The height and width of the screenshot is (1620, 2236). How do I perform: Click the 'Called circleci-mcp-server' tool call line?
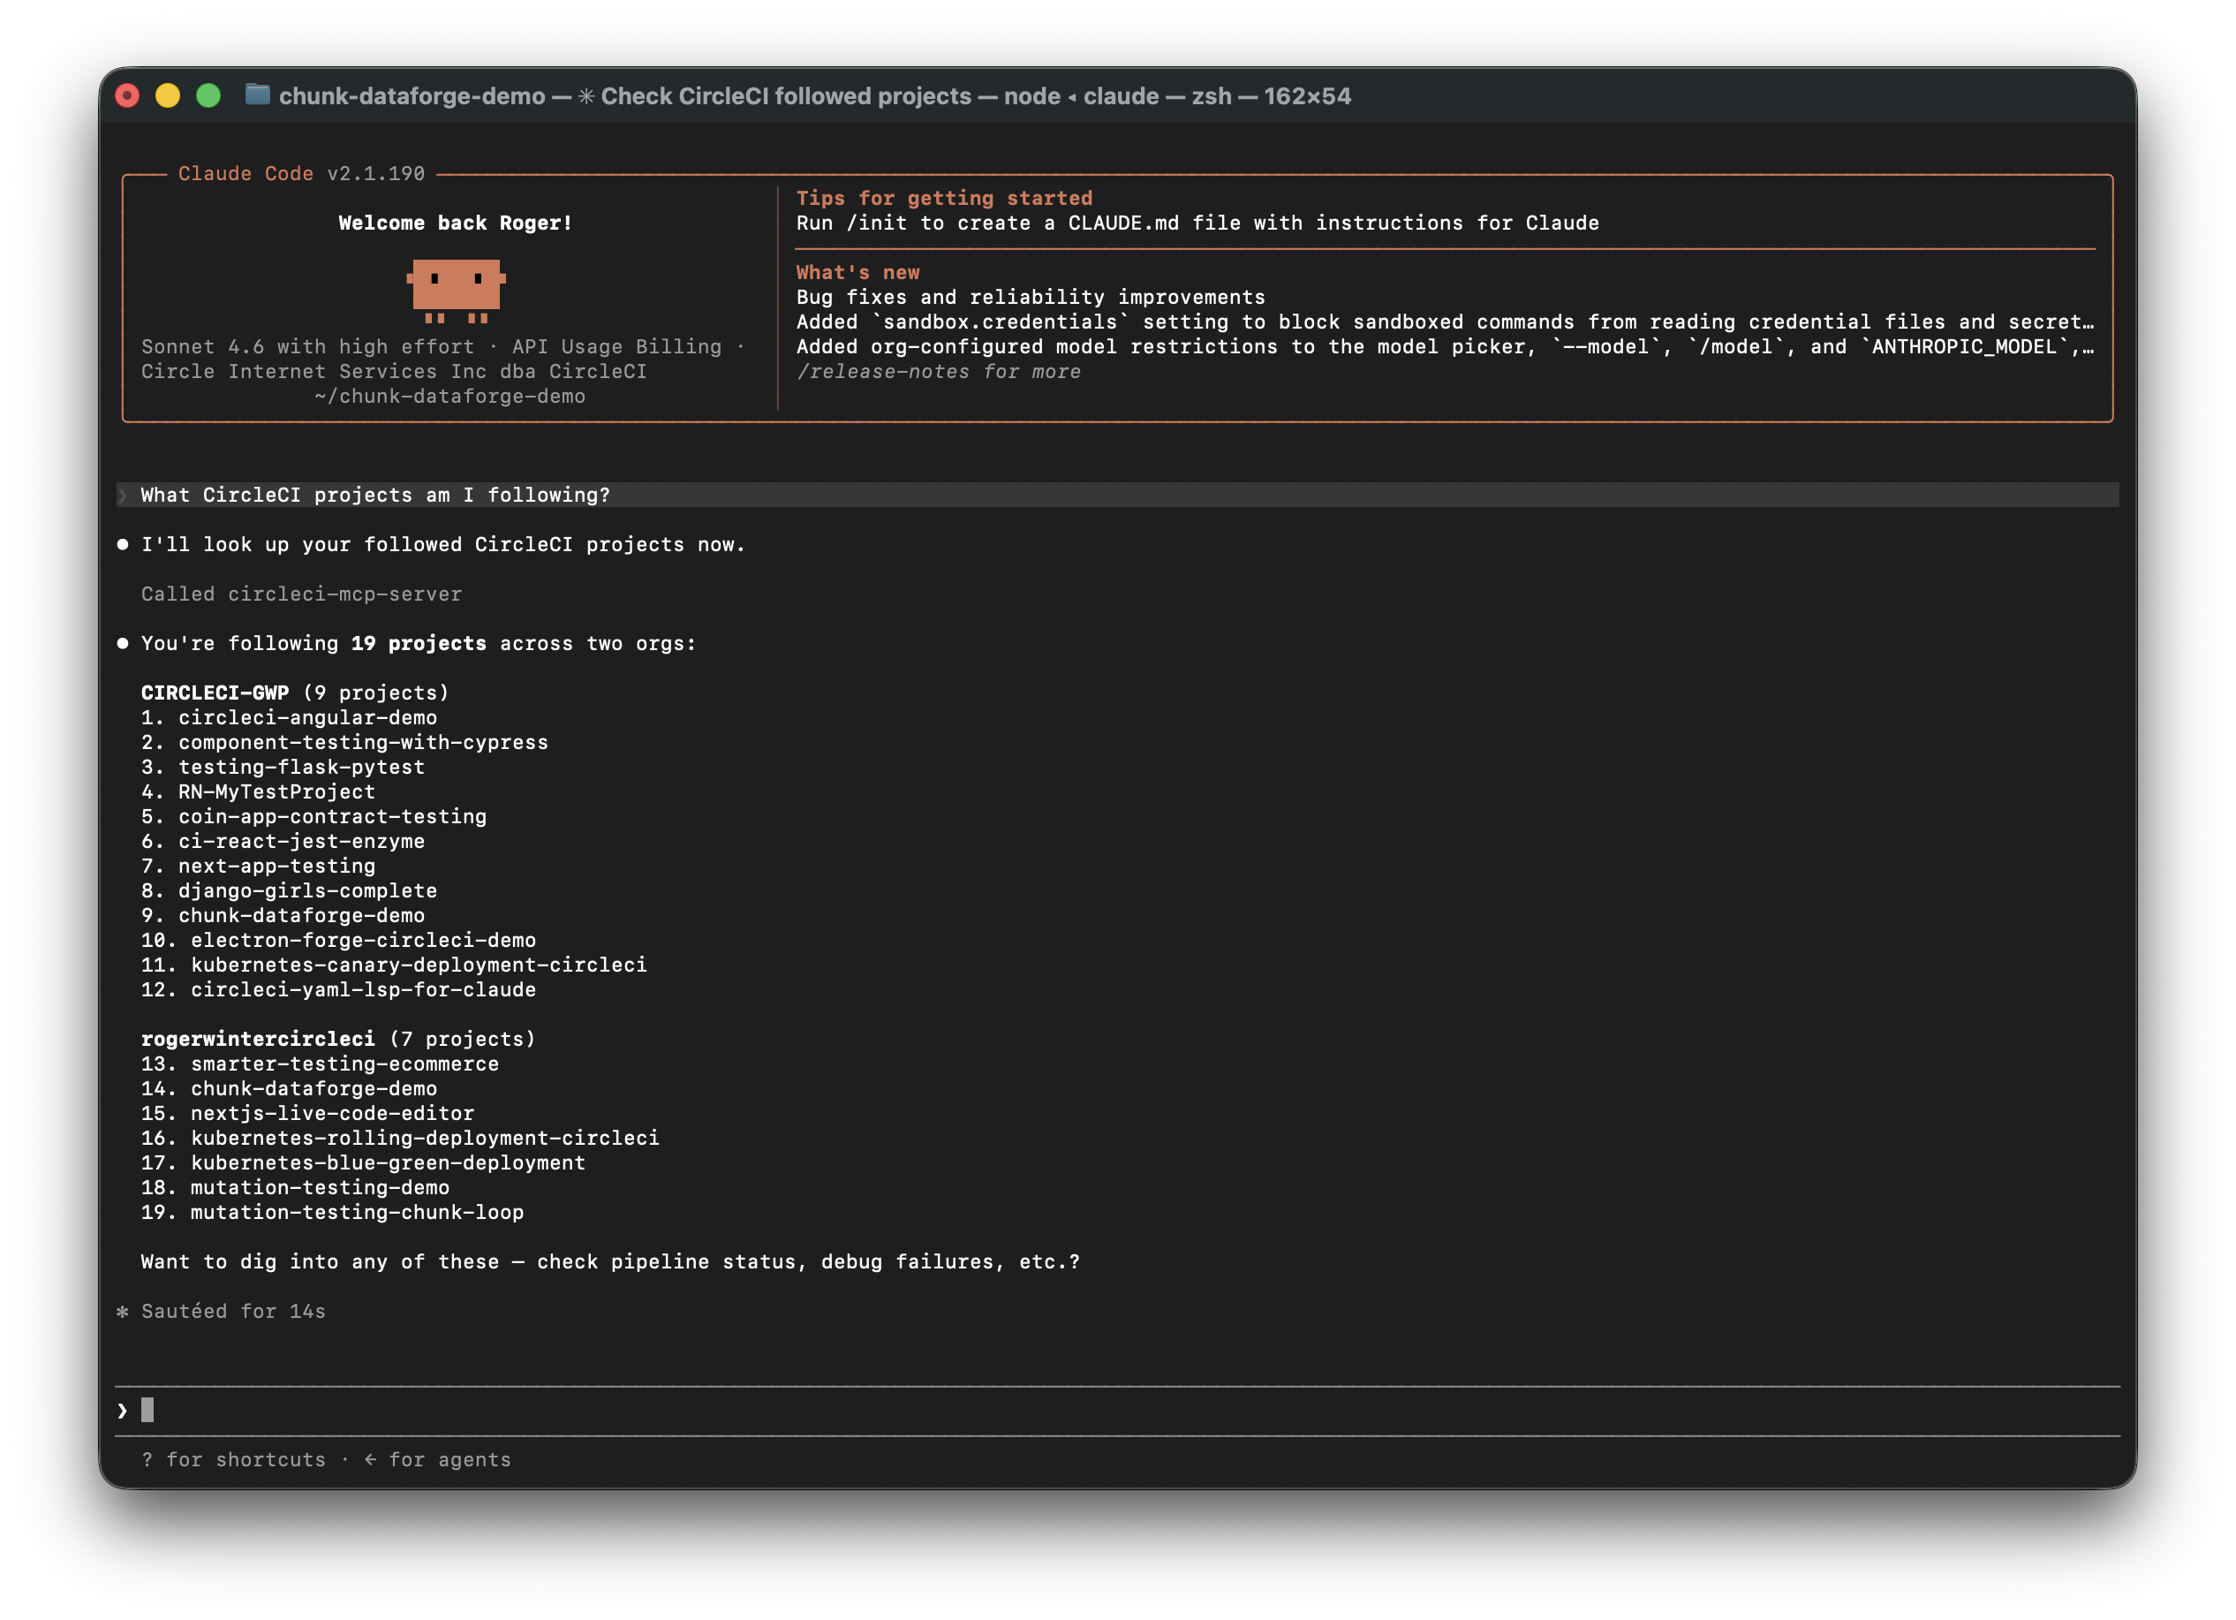(301, 594)
